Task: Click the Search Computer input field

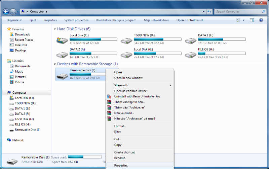Action: coord(237,11)
